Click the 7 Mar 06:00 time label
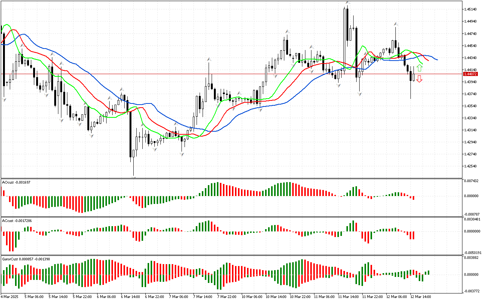 (178, 296)
